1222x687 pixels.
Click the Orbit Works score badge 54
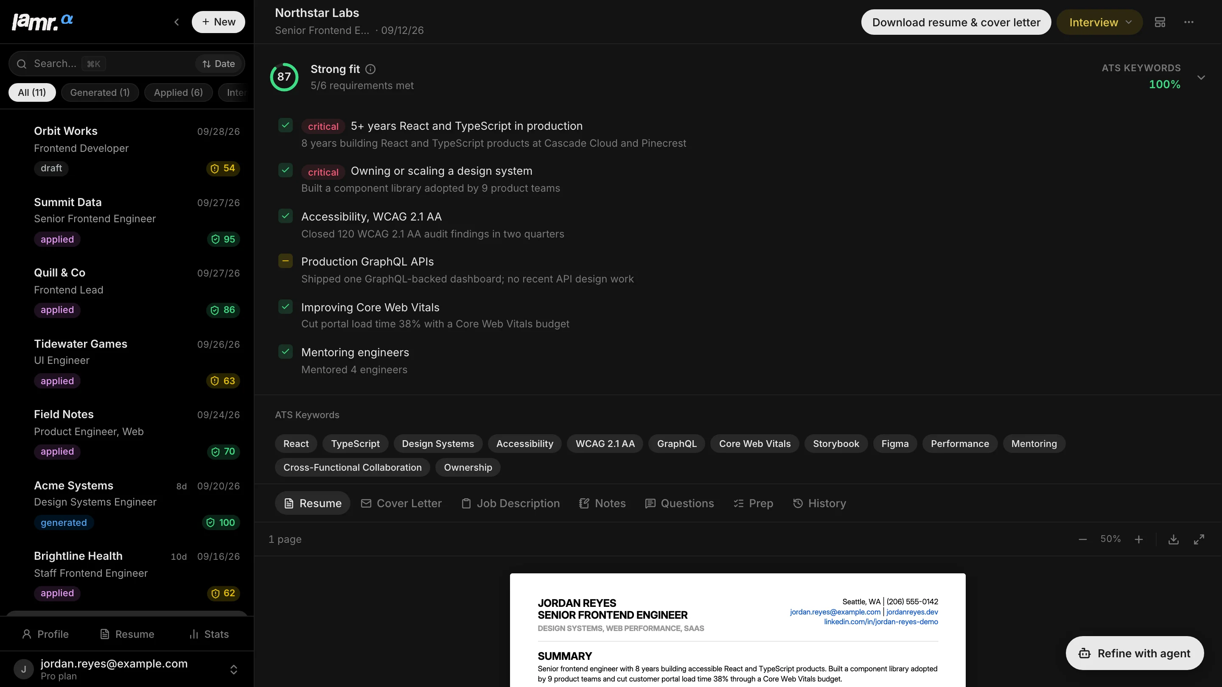click(x=223, y=168)
